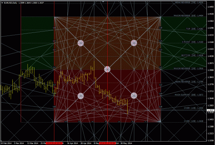
Task: Select the upper-left circle marker on the diagonal
Action: 80,43
